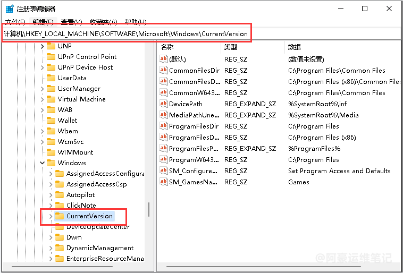Click the registry path address bar
Screen dimensions: 403x273
(x=201, y=34)
